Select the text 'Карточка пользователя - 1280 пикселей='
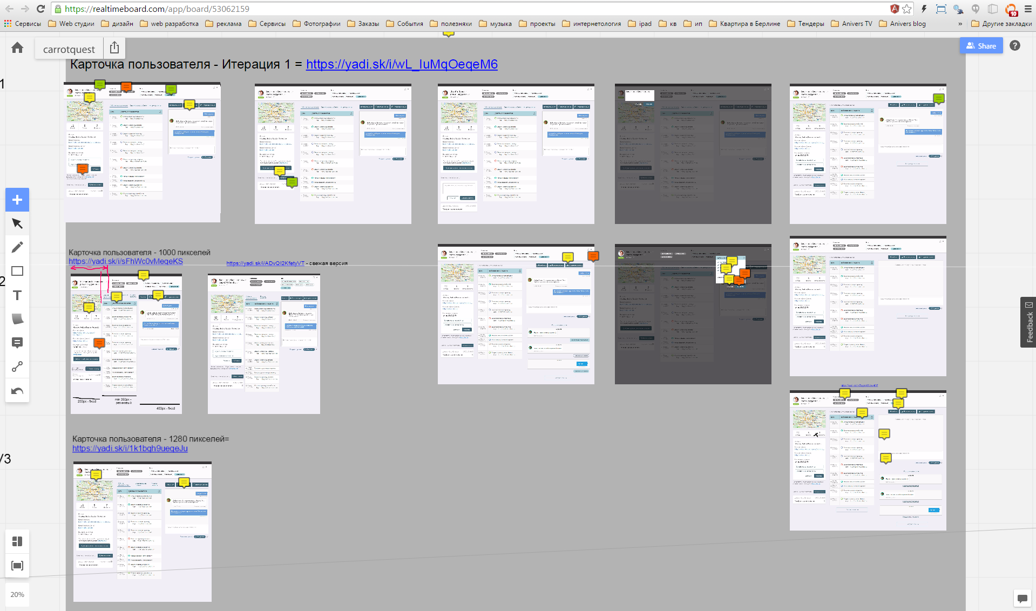This screenshot has height=611, width=1036. 151,439
